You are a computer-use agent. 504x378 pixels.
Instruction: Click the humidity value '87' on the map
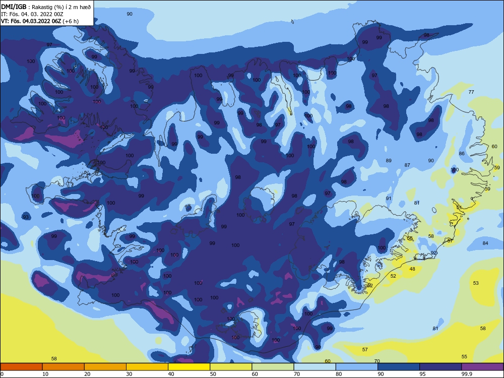(x=407, y=165)
